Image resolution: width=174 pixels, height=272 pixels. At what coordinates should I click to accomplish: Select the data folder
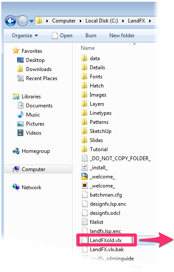[95, 58]
